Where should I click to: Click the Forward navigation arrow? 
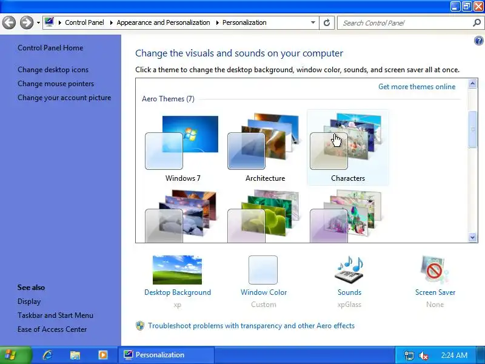point(27,22)
